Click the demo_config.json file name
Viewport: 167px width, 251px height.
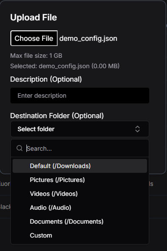pyautogui.click(x=88, y=39)
